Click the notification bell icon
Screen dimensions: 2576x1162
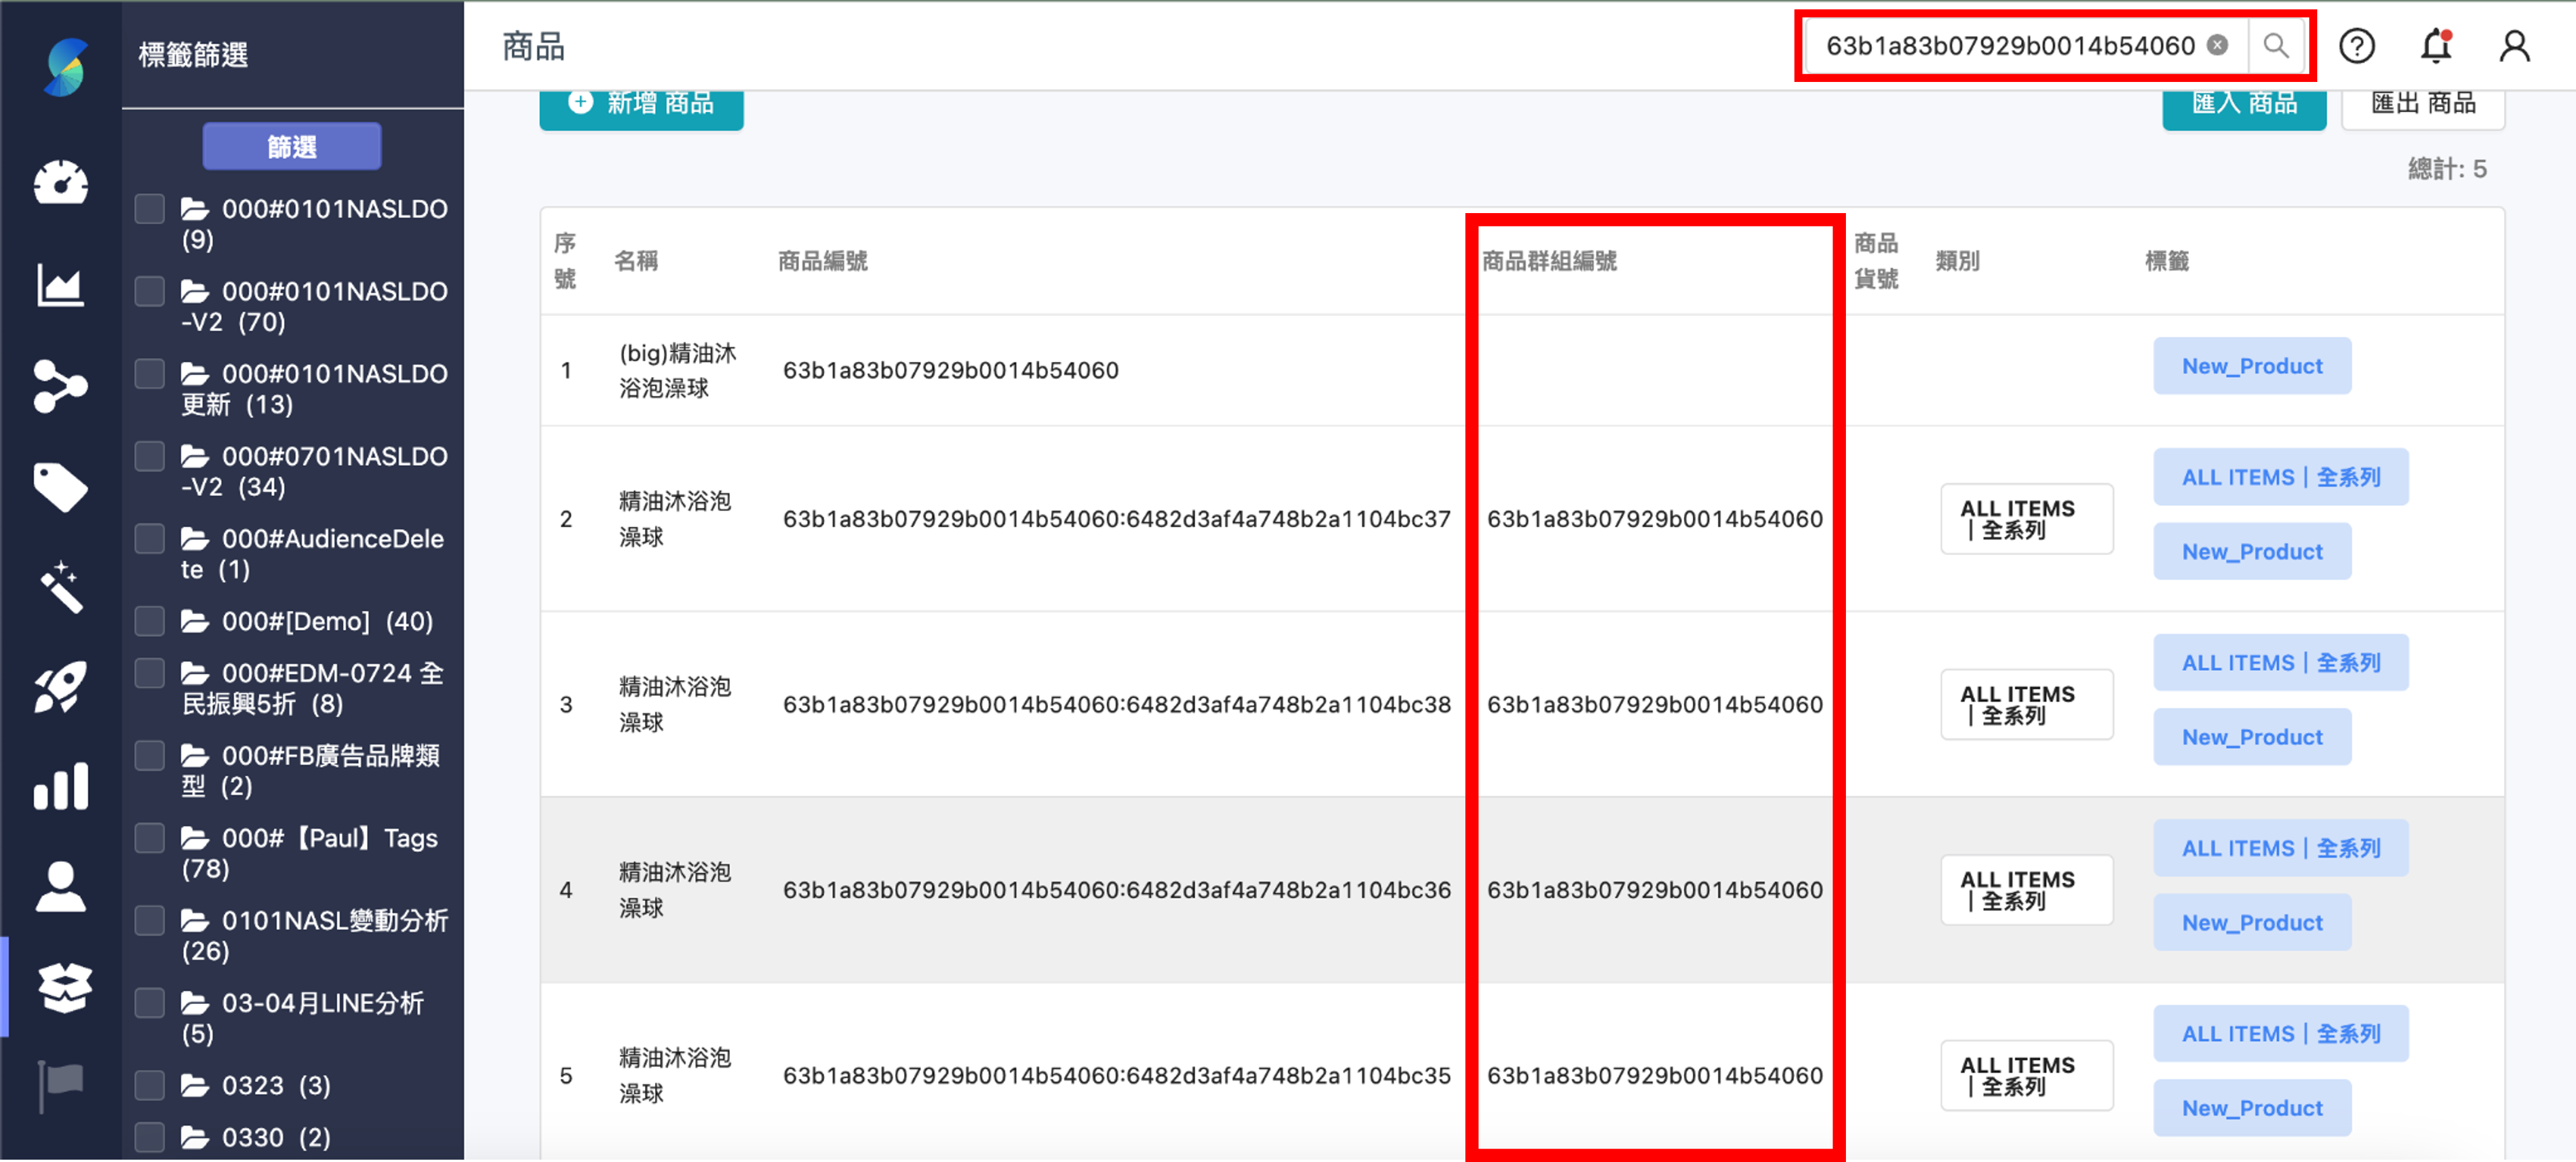2435,46
